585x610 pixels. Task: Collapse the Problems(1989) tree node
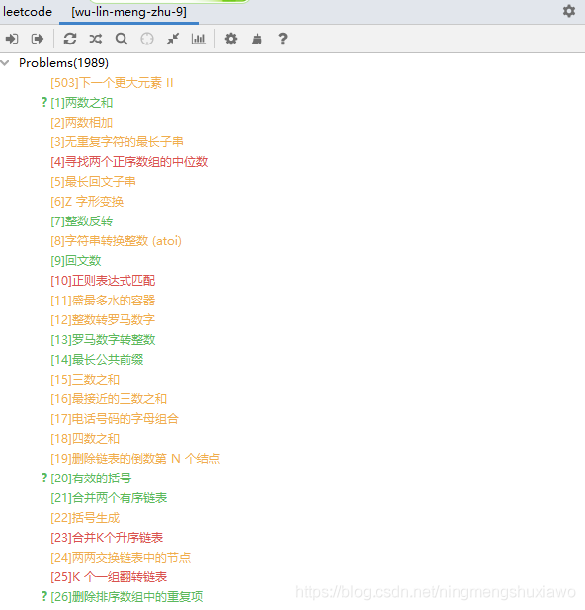[5, 63]
